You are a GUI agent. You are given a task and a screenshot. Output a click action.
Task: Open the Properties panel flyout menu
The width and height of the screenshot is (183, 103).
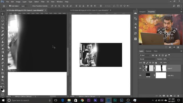181,12
